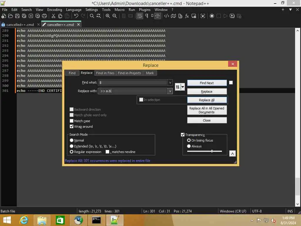Open the Windows Store taskbar icon
The height and width of the screenshot is (226, 301).
click(60, 220)
